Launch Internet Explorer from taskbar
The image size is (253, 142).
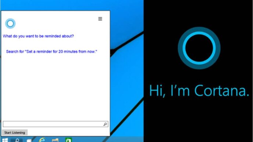[x=42, y=140]
